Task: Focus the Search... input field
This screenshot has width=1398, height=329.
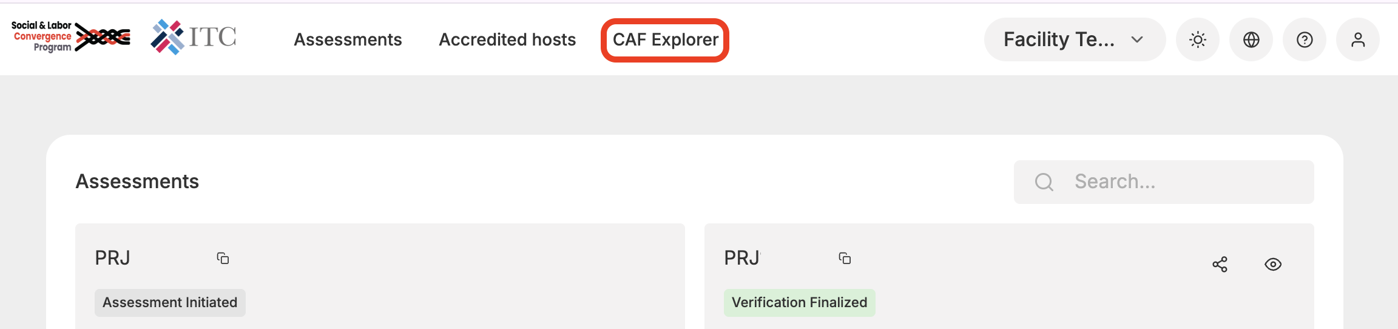Action: tap(1183, 182)
